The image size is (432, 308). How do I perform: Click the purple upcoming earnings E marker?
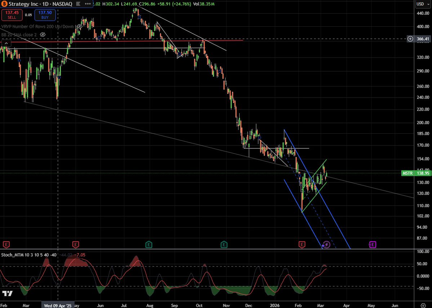pyautogui.click(x=372, y=244)
